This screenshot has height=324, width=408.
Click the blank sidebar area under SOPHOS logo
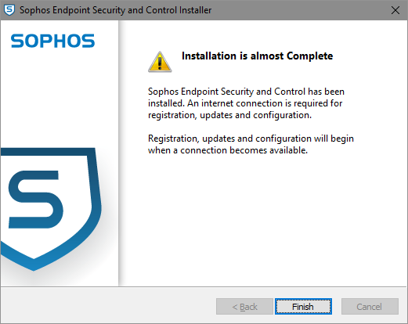[59, 96]
